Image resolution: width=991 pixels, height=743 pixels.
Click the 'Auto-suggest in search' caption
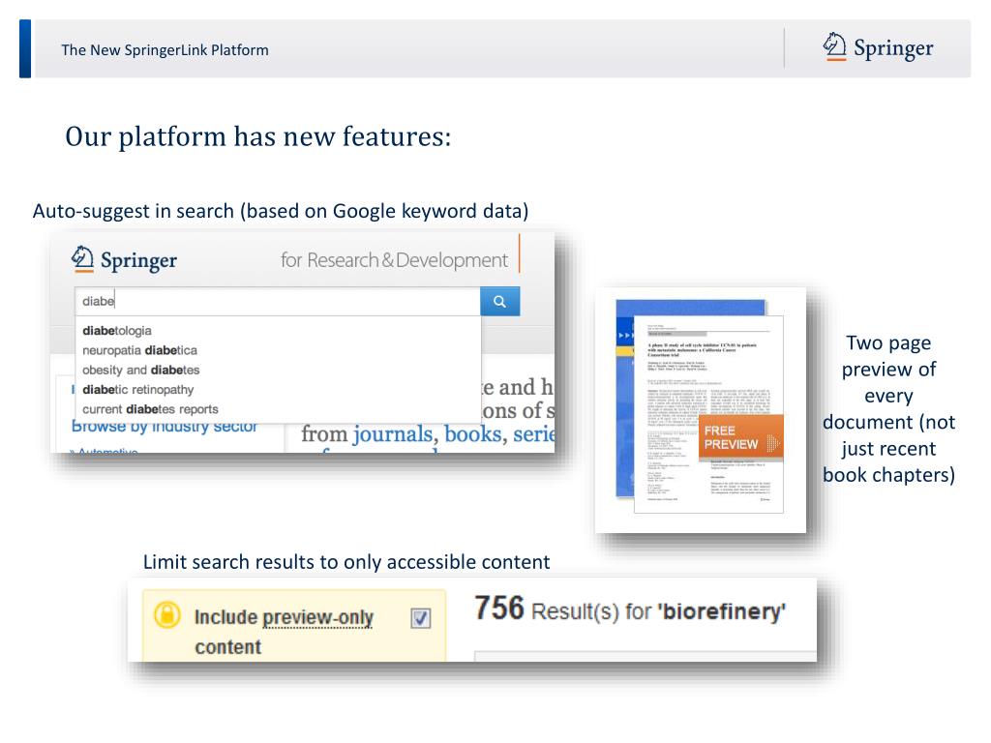click(281, 211)
